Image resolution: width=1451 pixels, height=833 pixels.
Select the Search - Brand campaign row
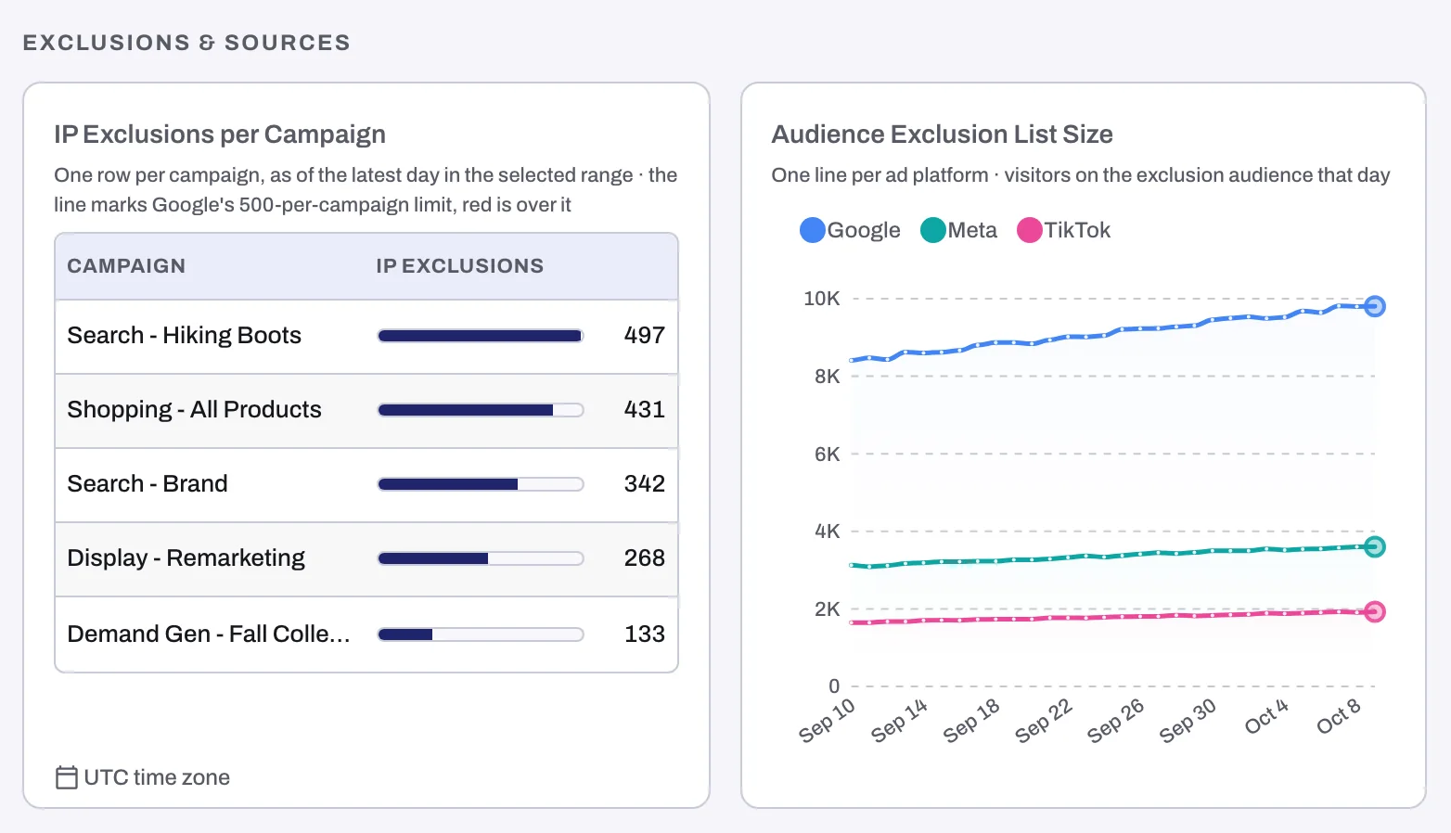click(x=366, y=485)
